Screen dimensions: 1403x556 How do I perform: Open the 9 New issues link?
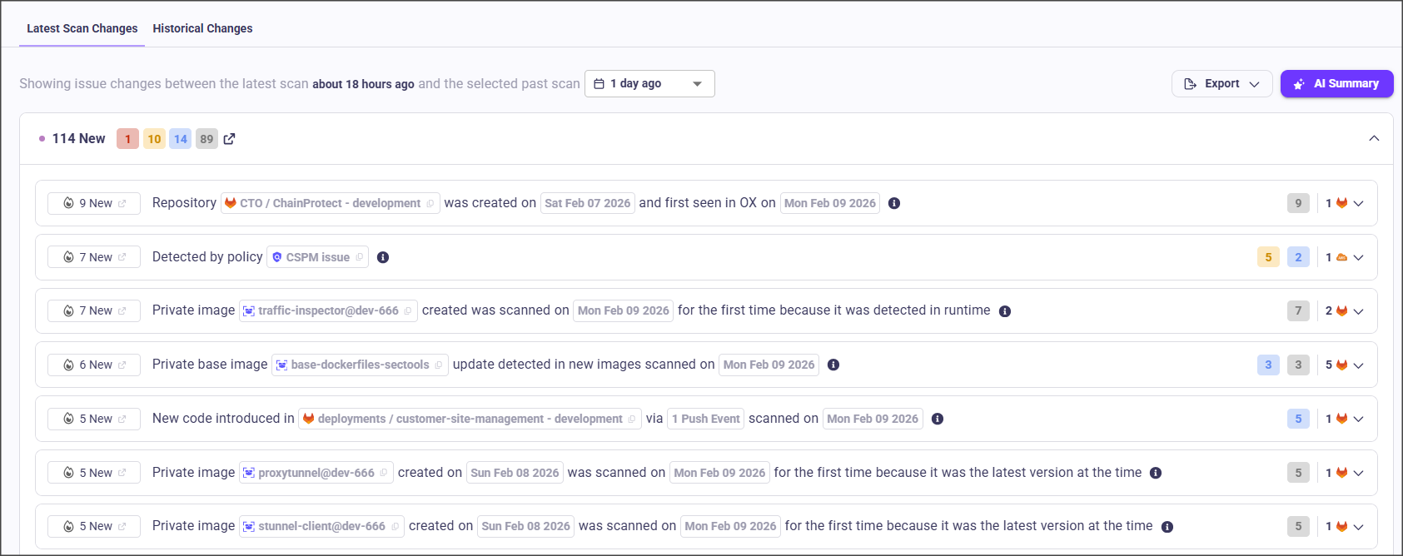pyautogui.click(x=94, y=203)
